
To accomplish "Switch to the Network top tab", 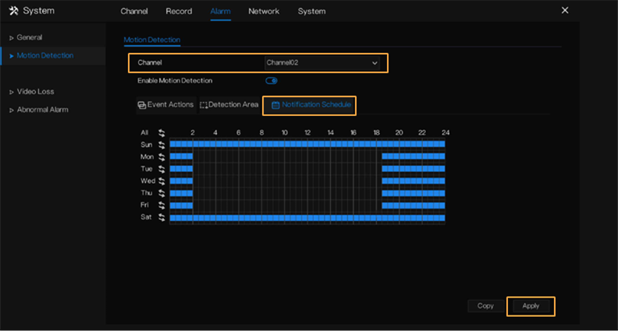I will (264, 11).
